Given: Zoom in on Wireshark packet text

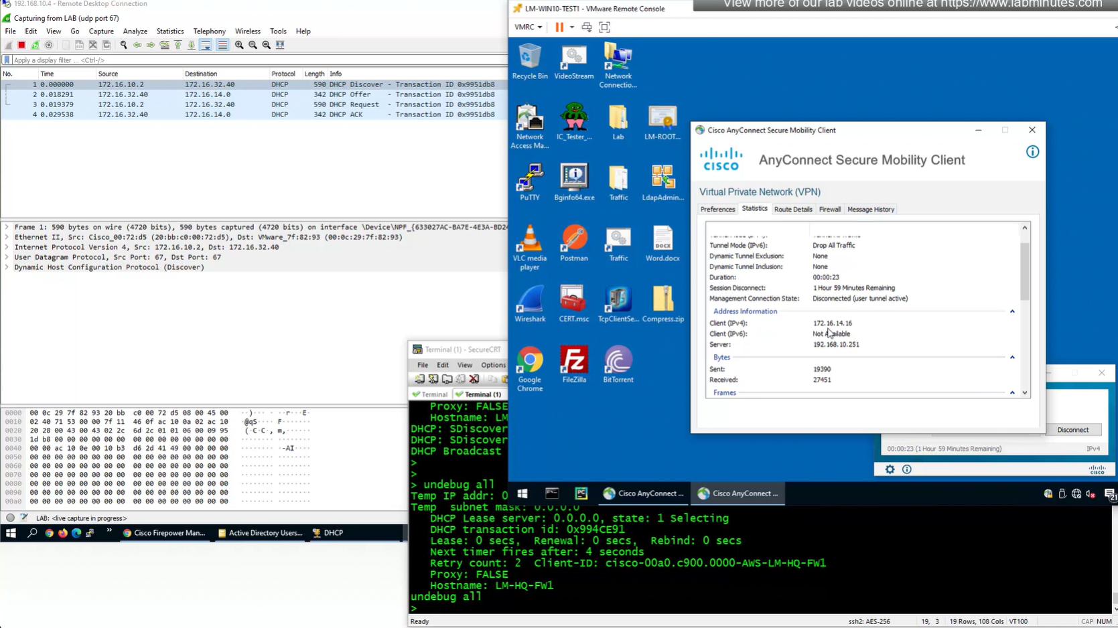Looking at the screenshot, I should [239, 45].
